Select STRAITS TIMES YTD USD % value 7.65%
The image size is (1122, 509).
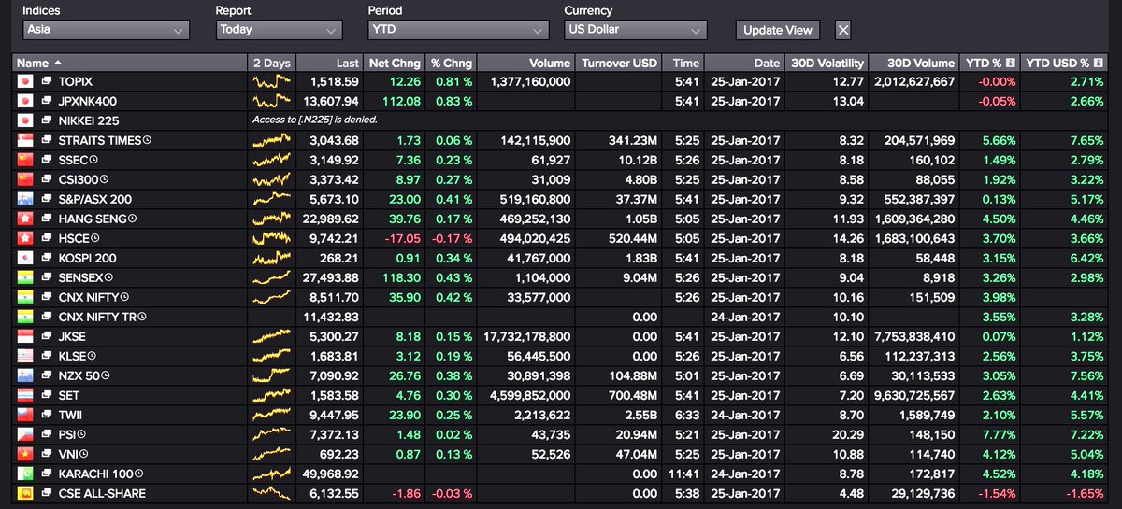1088,140
